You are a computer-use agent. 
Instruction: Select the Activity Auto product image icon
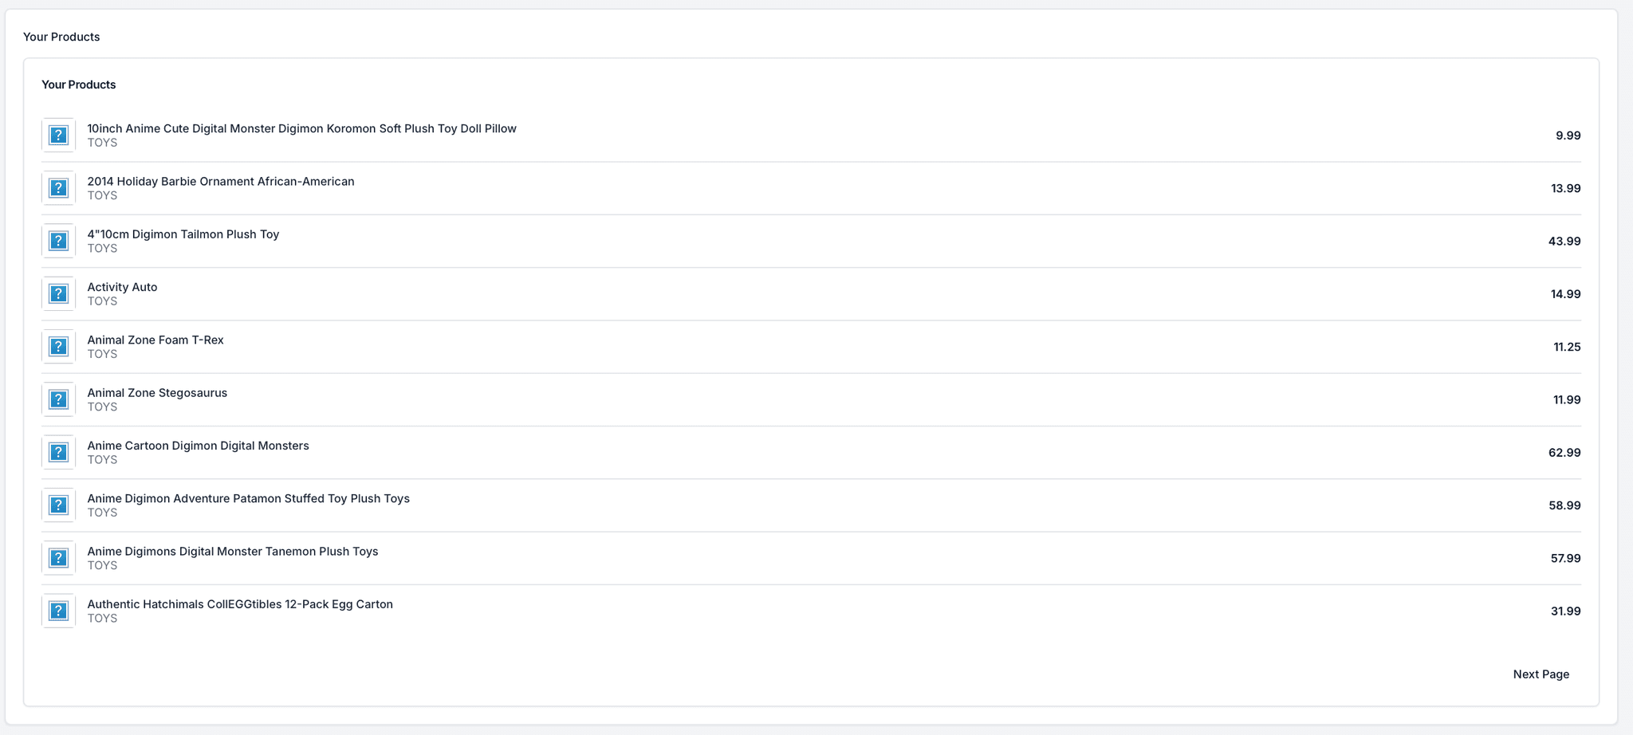pyautogui.click(x=58, y=293)
